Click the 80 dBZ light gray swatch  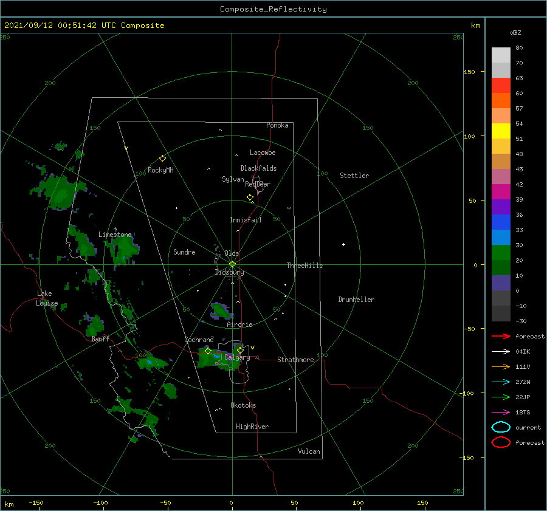501,55
